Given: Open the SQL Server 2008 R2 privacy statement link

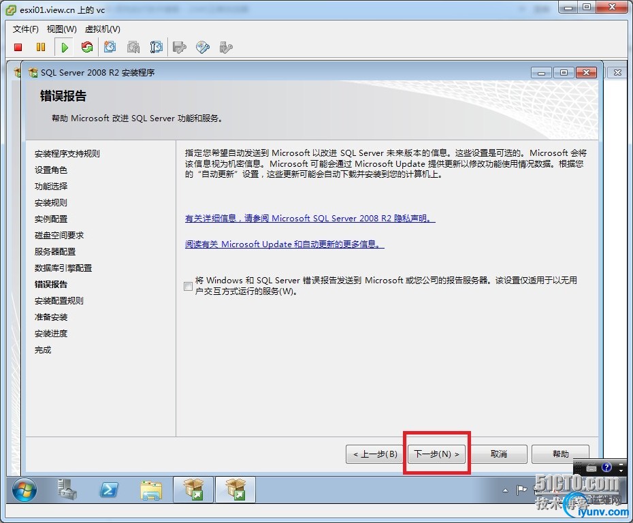Looking at the screenshot, I should pyautogui.click(x=310, y=218).
